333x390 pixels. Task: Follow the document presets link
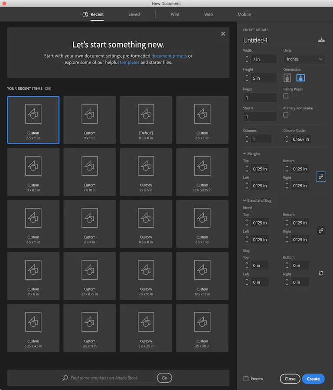169,56
